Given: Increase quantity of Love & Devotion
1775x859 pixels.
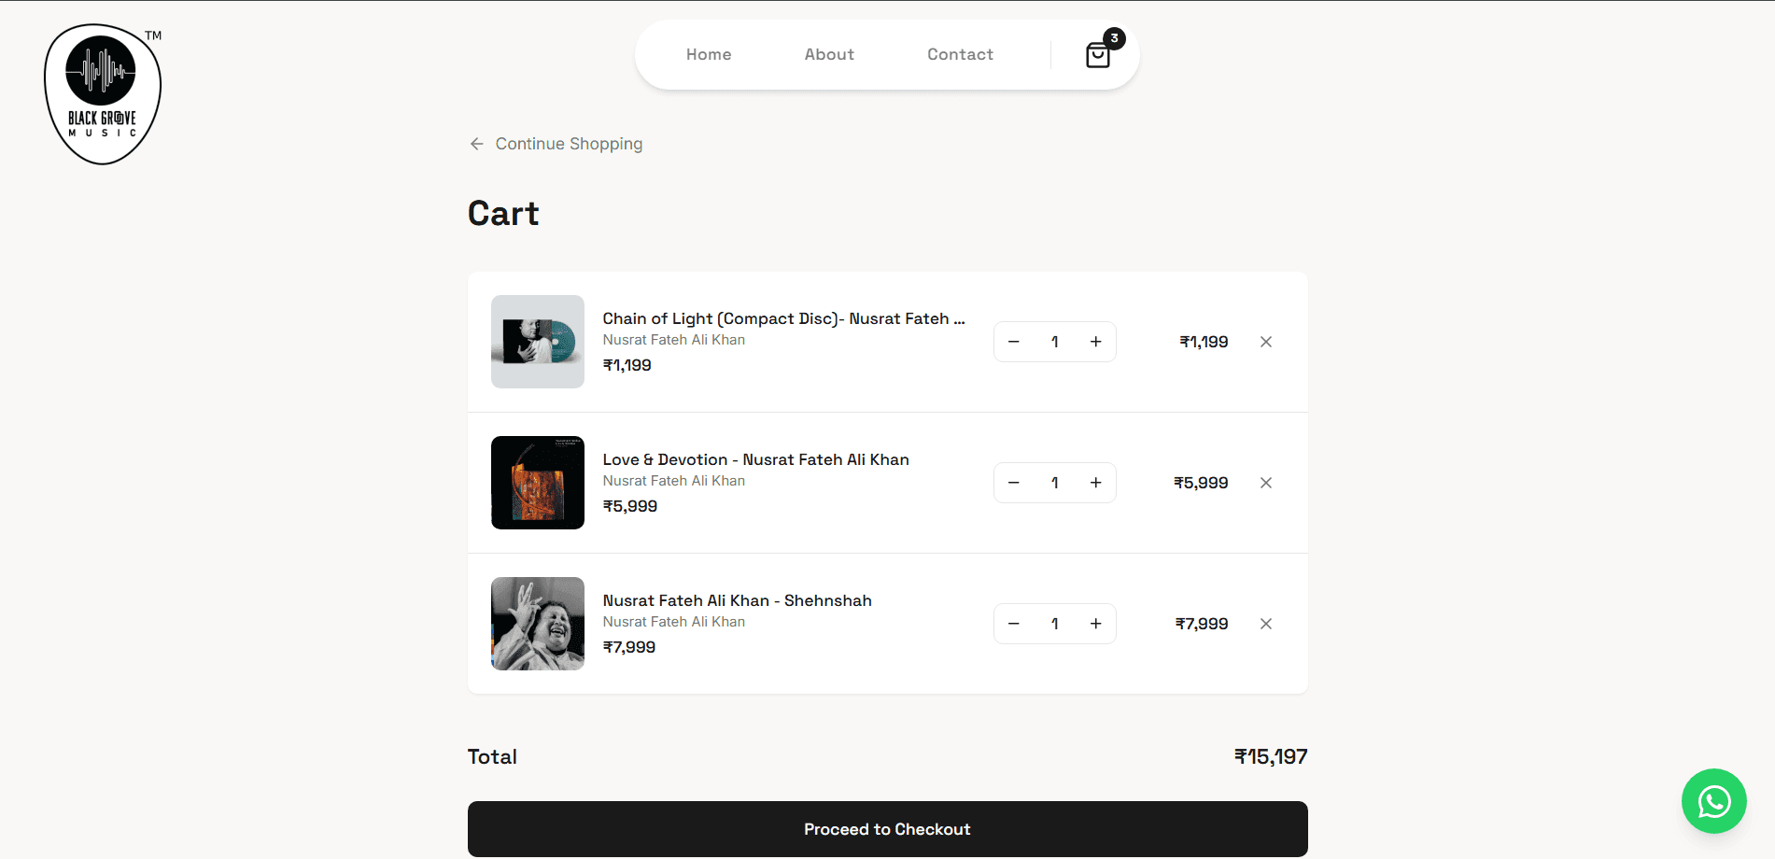Looking at the screenshot, I should click(1096, 483).
